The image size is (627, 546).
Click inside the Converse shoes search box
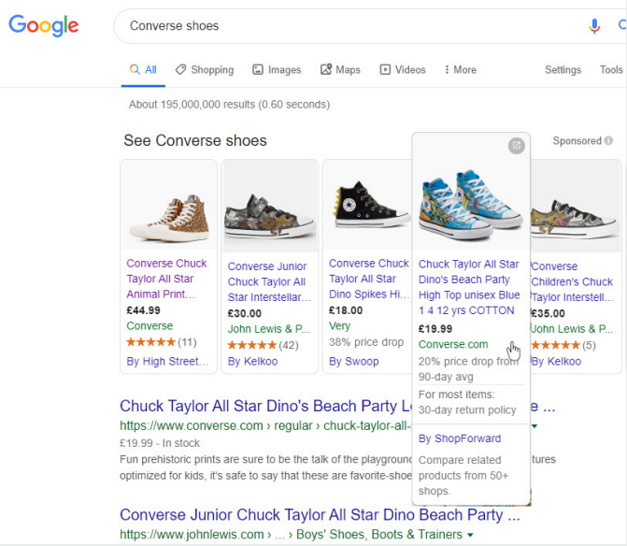click(x=346, y=26)
